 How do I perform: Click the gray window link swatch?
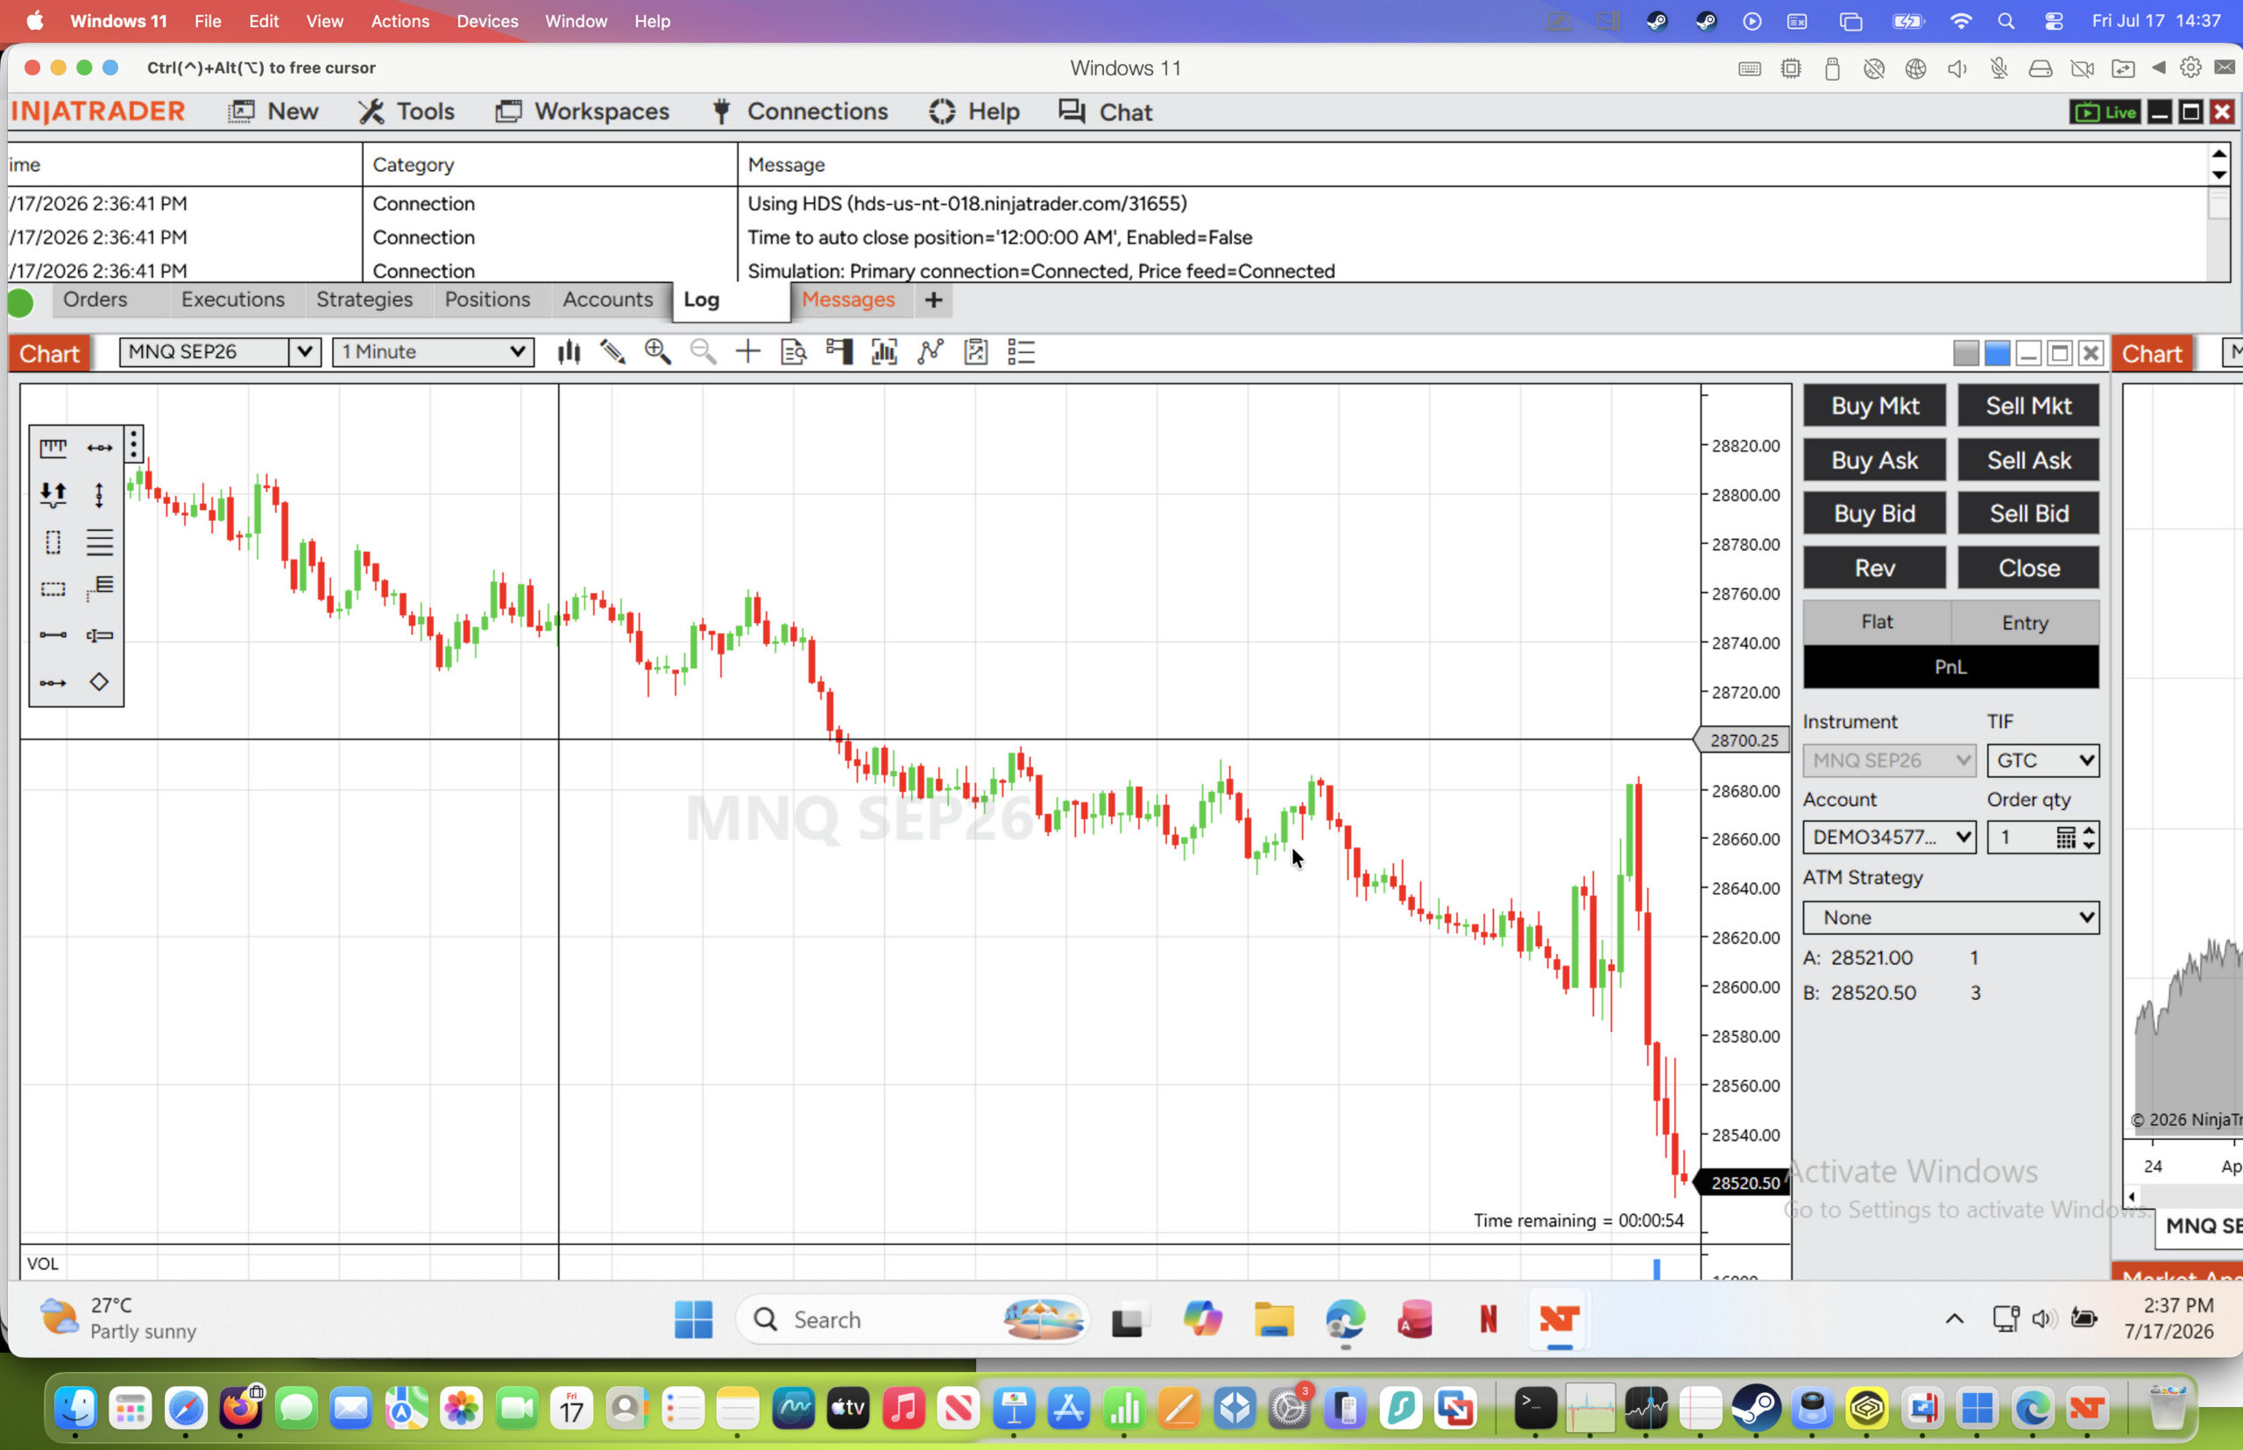point(1965,353)
